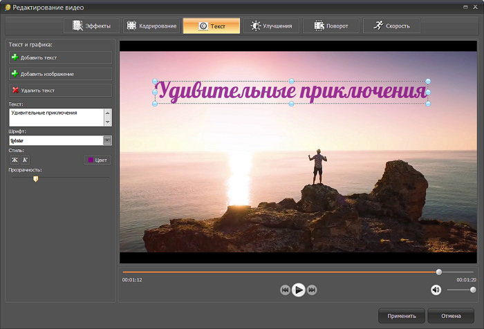Viewport: 484px width, 329px height.
Task: Click the Отмена button
Action: click(451, 316)
